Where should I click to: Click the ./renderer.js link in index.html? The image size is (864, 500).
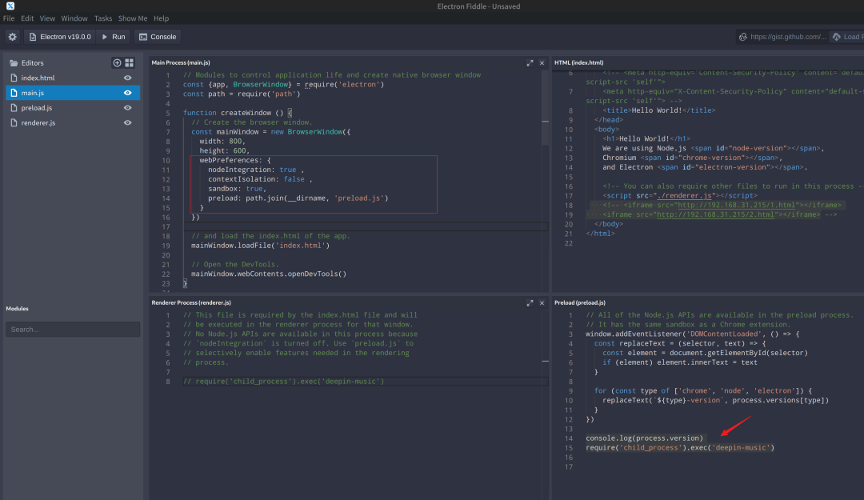684,196
